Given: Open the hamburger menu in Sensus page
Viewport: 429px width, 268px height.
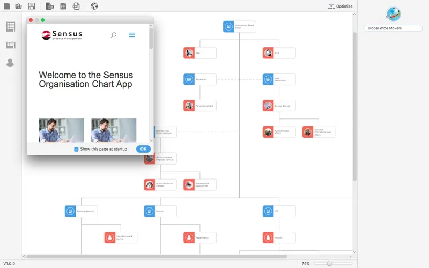Looking at the screenshot, I should coord(132,35).
